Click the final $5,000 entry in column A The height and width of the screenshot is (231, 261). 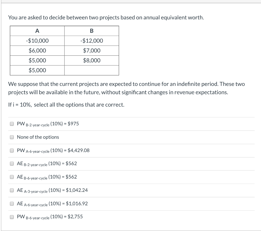click(37, 71)
